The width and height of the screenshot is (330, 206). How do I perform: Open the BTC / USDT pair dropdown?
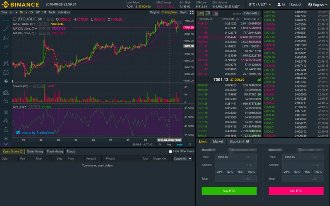click(260, 4)
